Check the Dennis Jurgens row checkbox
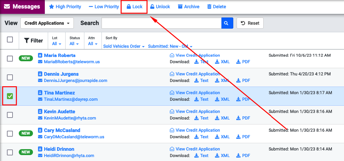This screenshot has height=161, width=344. [10, 77]
